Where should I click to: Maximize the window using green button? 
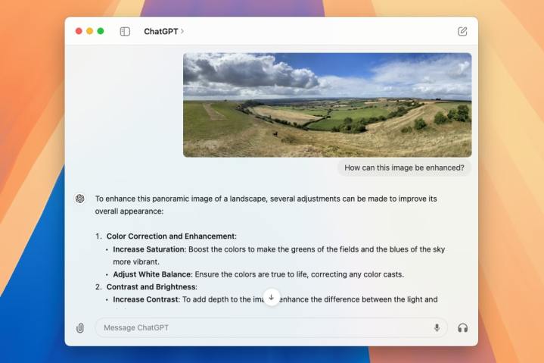(101, 31)
